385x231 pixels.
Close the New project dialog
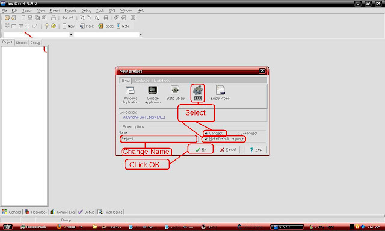(x=262, y=71)
